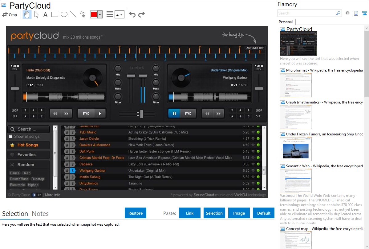Click the magnifier icon in Flamory search

tap(339, 13)
